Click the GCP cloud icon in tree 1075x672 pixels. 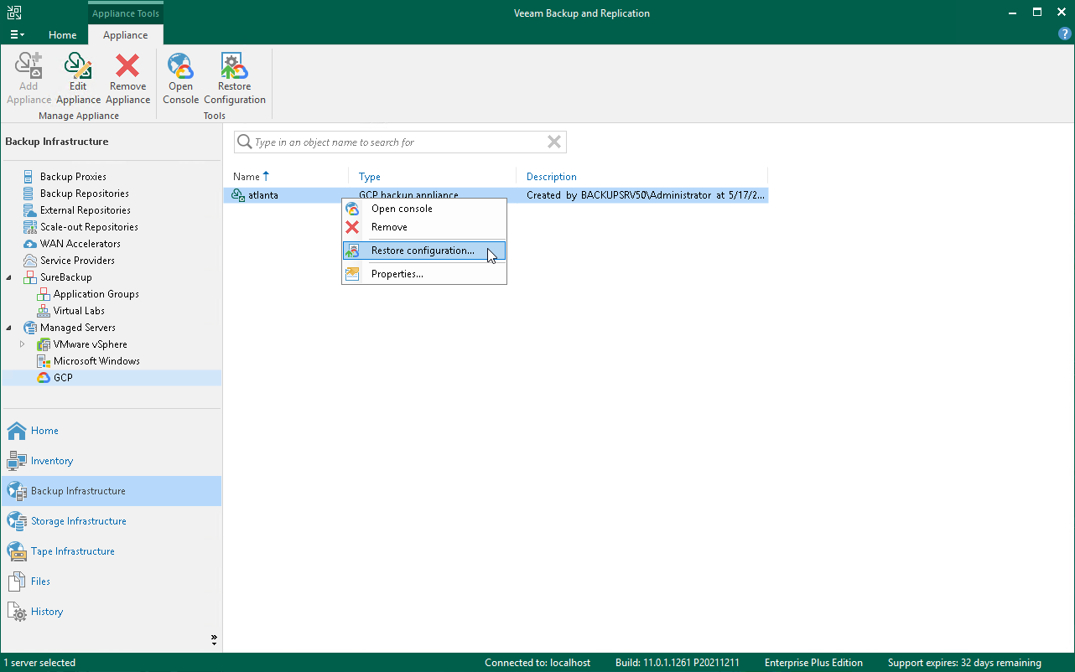click(44, 378)
